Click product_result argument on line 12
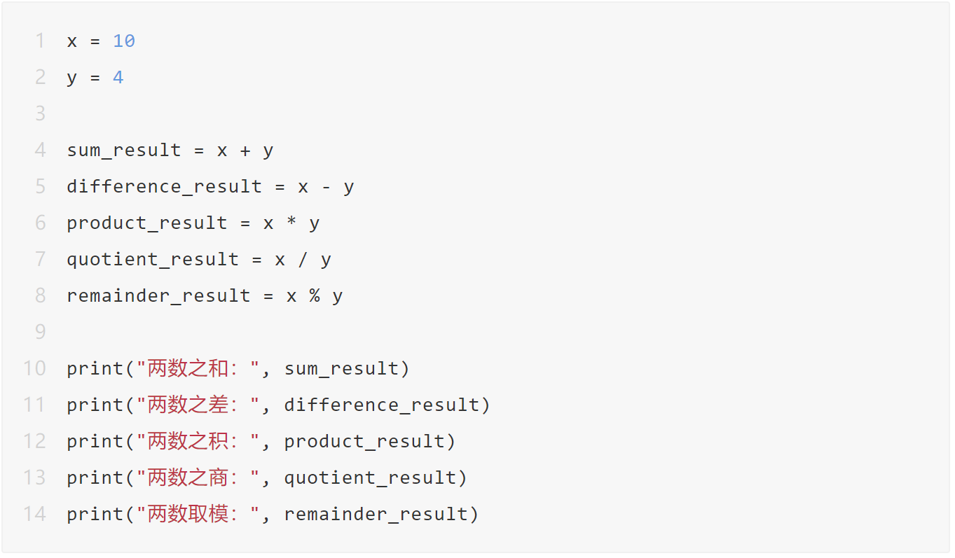 [364, 442]
